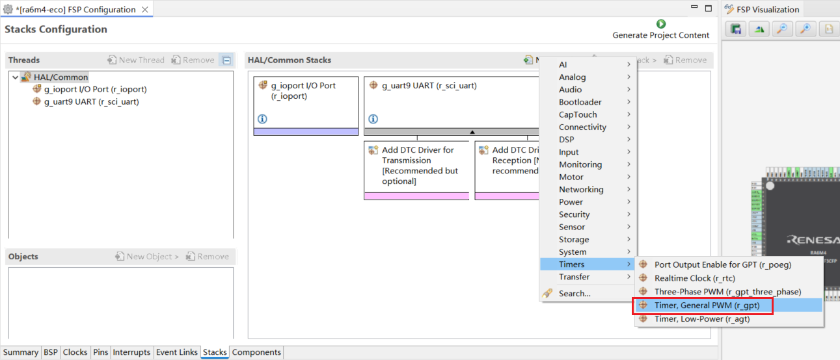
Task: Click the green Generate Project Content icon
Action: [x=661, y=24]
